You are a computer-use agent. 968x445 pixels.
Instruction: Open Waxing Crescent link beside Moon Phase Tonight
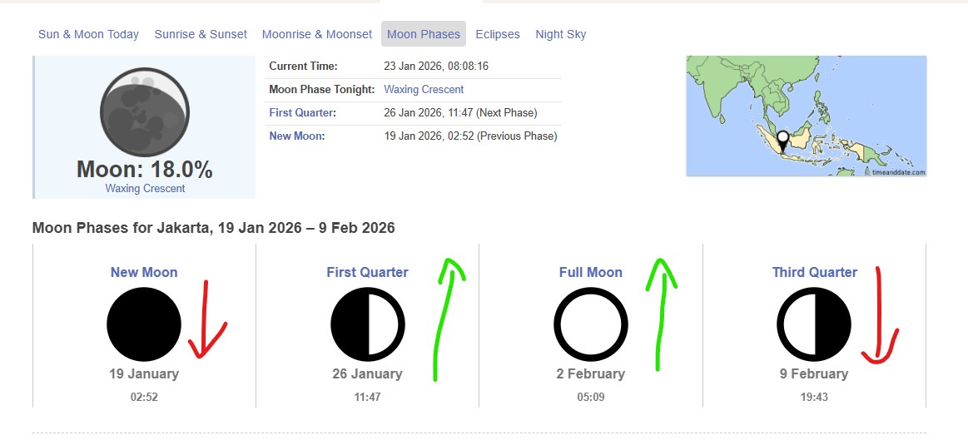pos(424,89)
